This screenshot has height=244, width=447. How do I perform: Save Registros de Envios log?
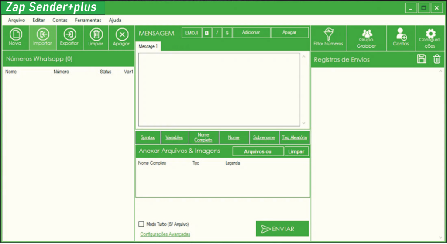click(x=421, y=59)
